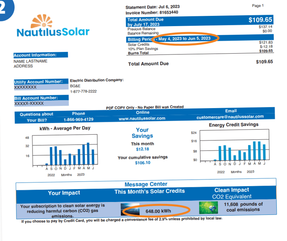Click the Burns Total label

[138, 53]
